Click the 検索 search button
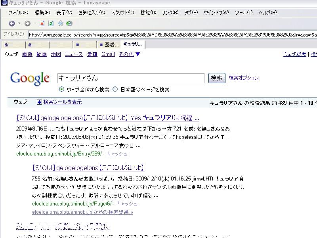317x238 pixels. click(217, 78)
